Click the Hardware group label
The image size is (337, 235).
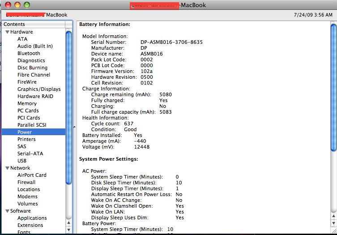click(x=21, y=32)
